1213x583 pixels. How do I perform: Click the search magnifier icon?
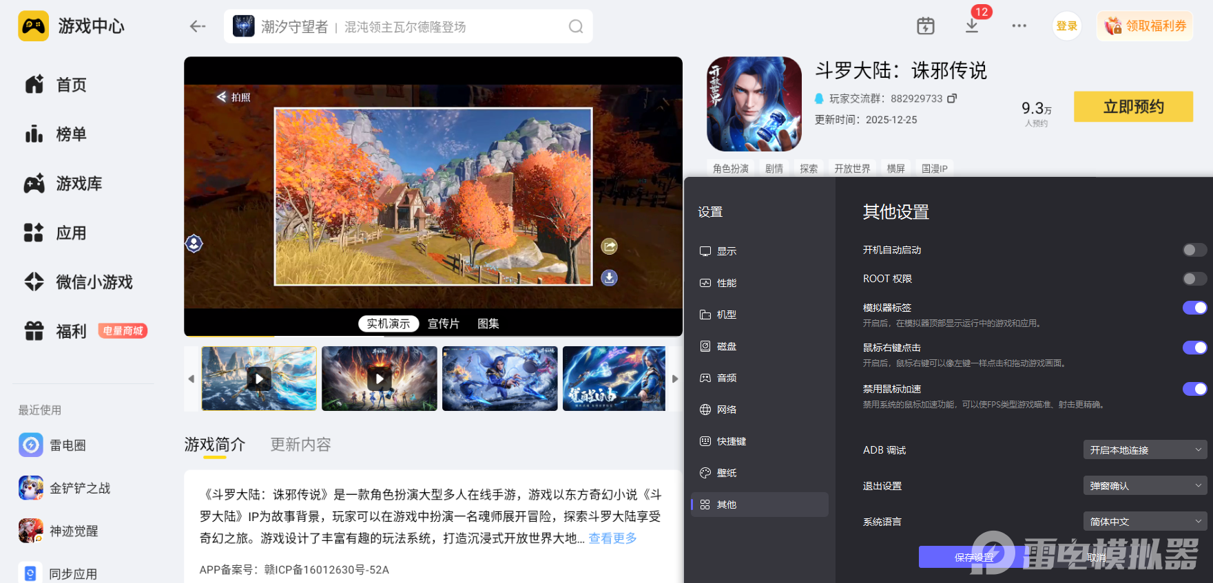tap(576, 26)
